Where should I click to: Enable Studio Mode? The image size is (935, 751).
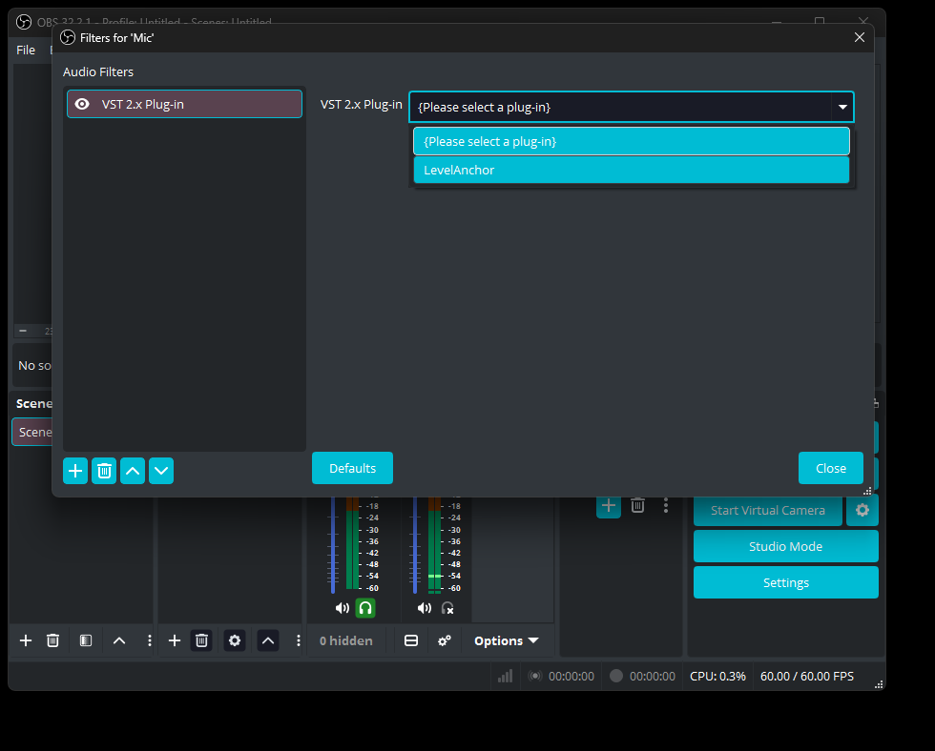click(785, 546)
